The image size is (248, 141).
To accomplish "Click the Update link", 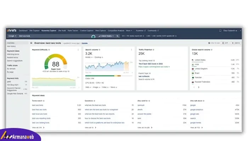I will [x=84, y=43].
